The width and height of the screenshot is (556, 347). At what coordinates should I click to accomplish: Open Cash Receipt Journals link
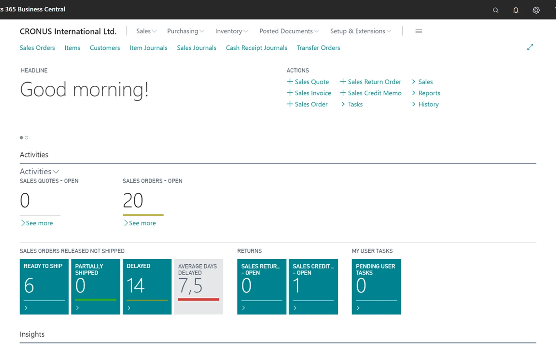click(256, 48)
